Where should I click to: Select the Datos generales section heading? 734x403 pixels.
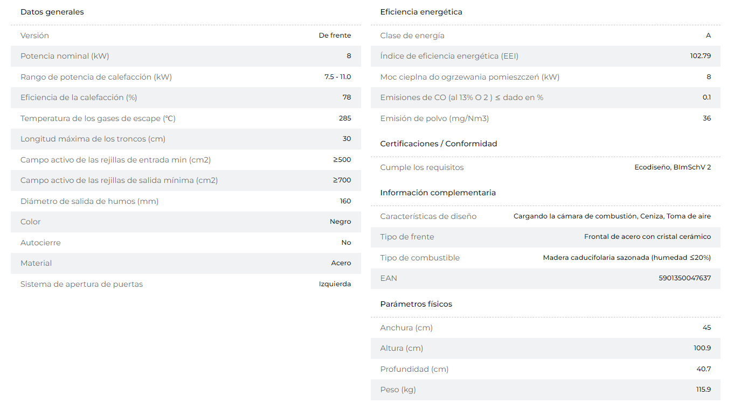(x=52, y=12)
